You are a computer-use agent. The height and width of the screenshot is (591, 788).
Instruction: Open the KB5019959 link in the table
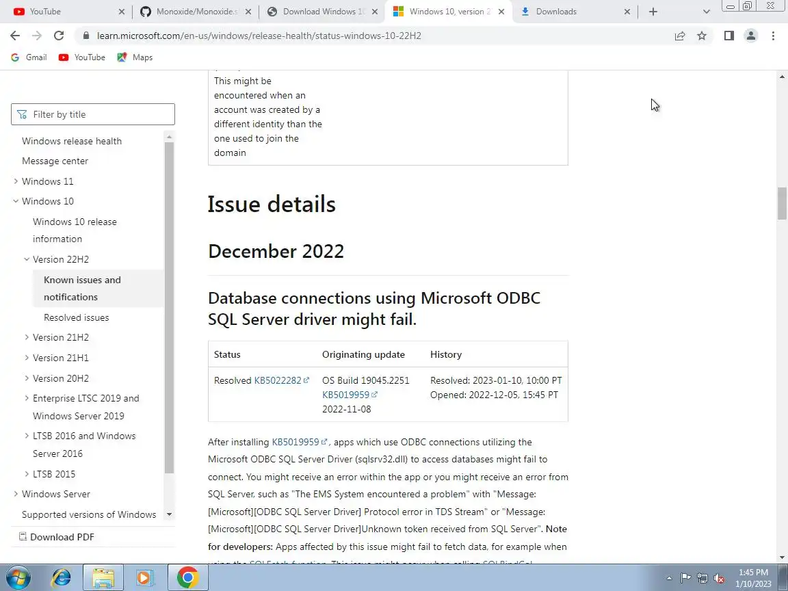tap(350, 395)
